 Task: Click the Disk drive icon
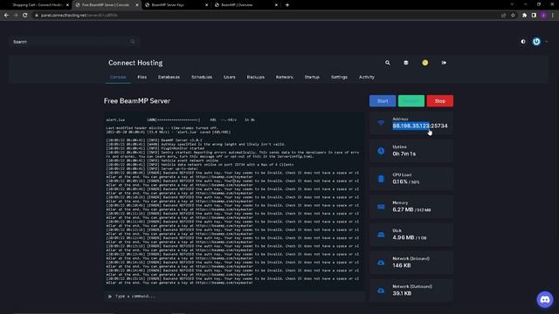[381, 235]
